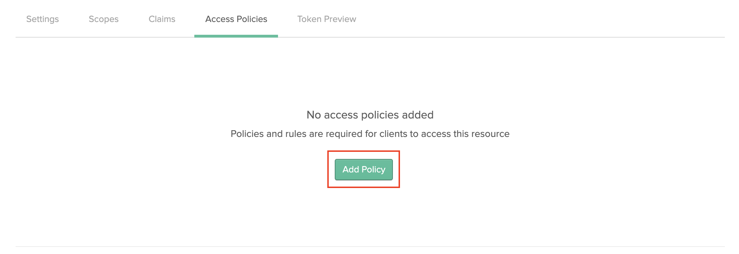Viewport: 739px width, 254px height.
Task: Click the empty state message area
Action: point(369,124)
